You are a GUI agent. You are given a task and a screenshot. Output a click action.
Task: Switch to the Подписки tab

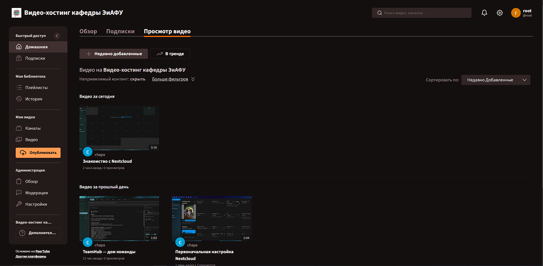120,31
